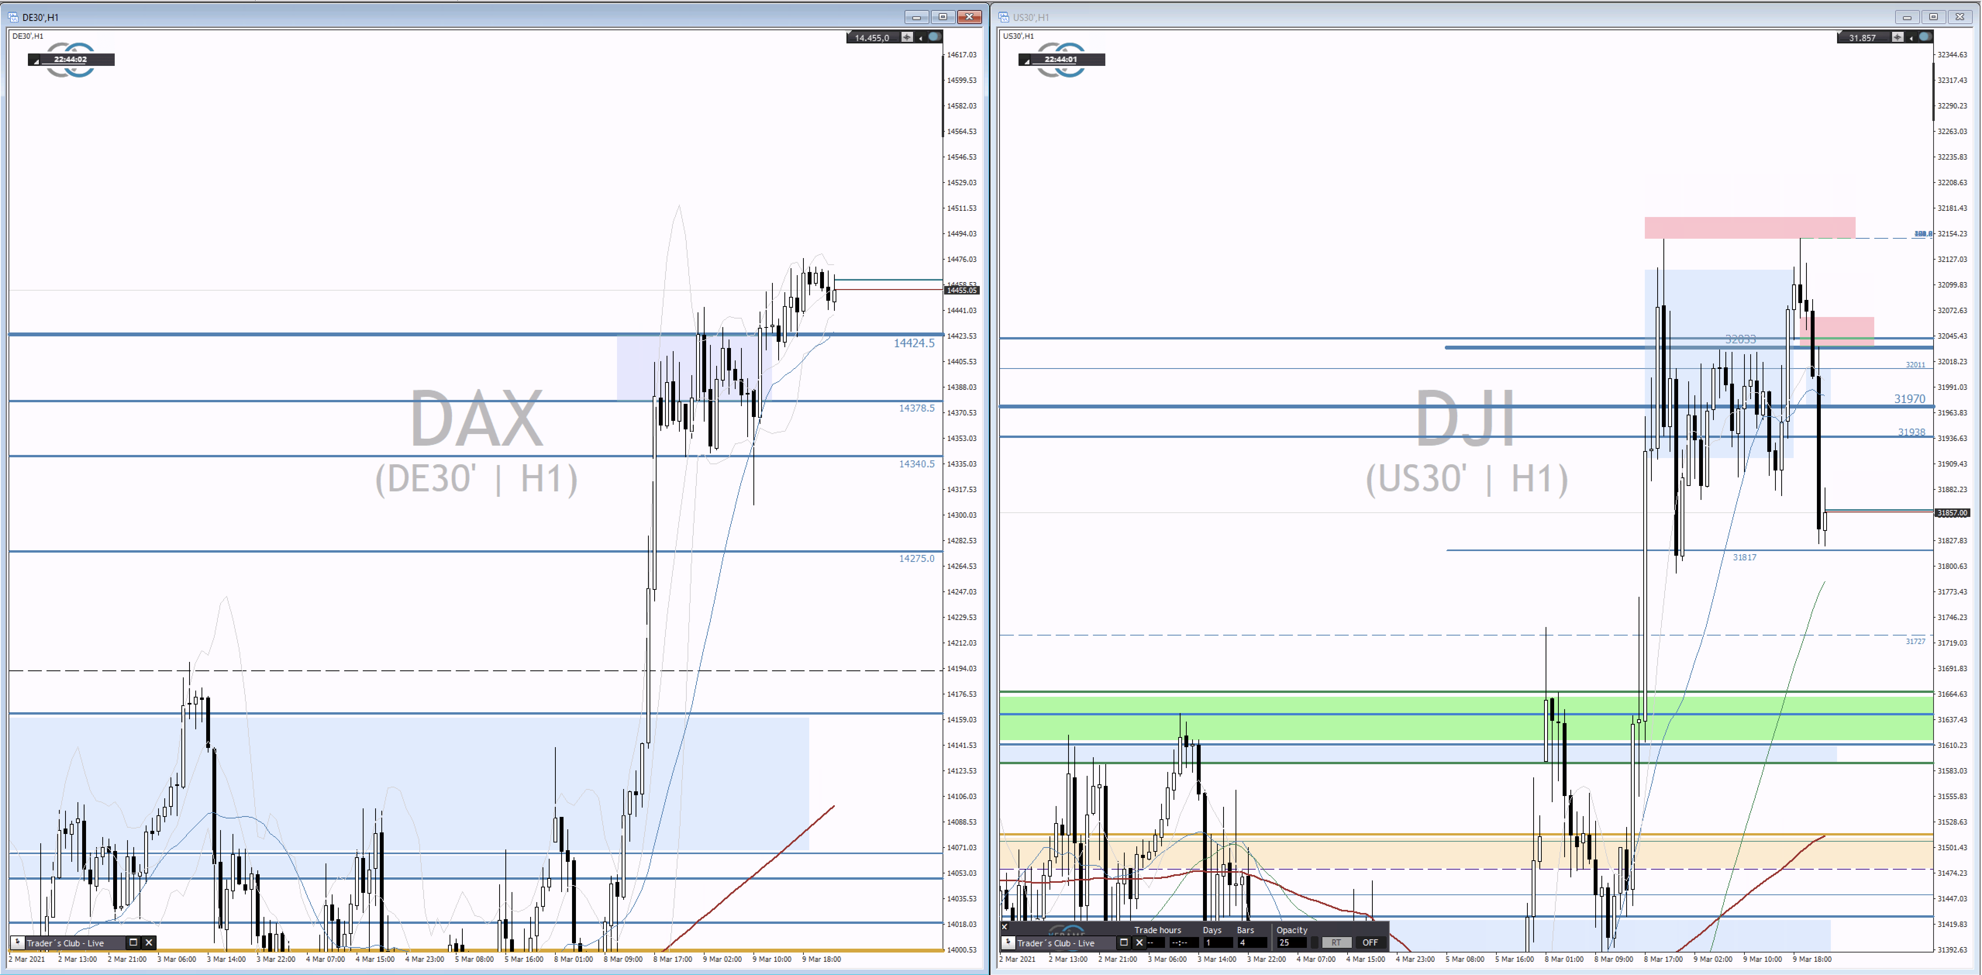Image resolution: width=1982 pixels, height=975 pixels.
Task: Maximize the Trader's Club panel in DE30 chart
Action: coord(133,942)
